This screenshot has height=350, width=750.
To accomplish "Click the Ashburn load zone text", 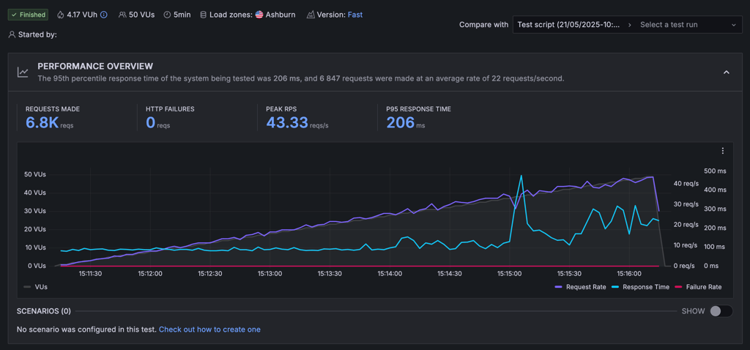I will [281, 15].
